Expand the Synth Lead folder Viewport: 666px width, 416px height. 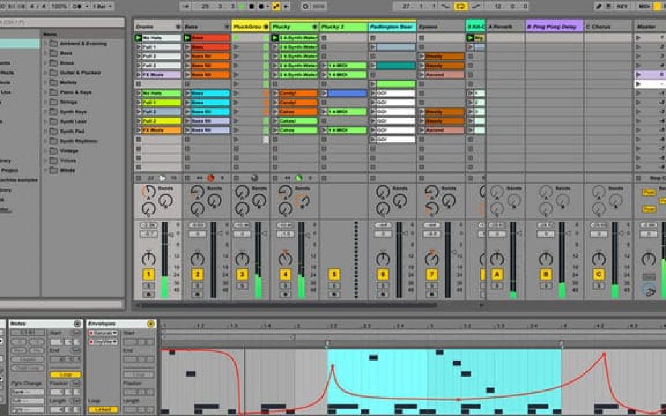pos(46,121)
